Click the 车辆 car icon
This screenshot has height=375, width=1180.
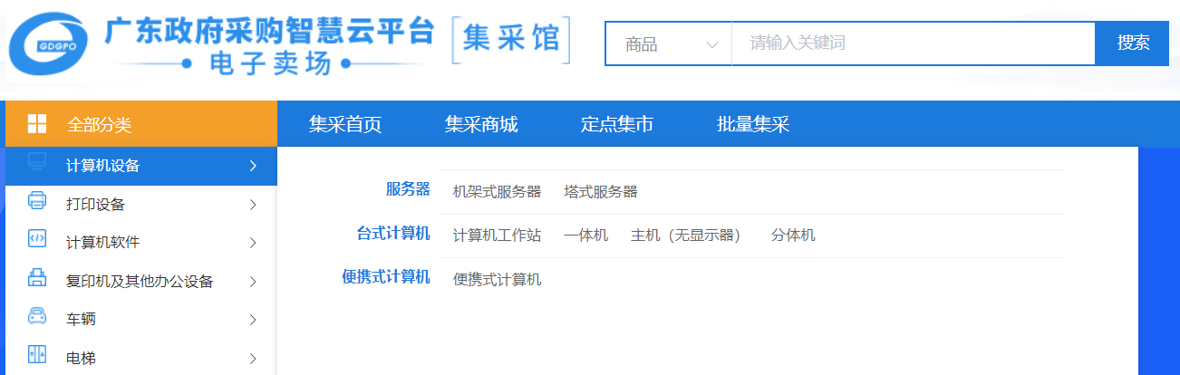[x=37, y=317]
